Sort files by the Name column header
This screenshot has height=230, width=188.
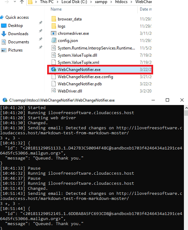[56, 9]
